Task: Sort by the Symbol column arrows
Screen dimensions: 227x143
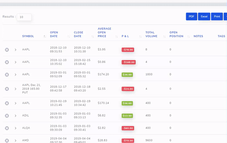Action: tap(45, 36)
